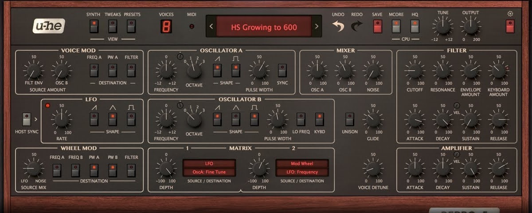
Task: Toggle the HQ CPU switch
Action: [415, 27]
